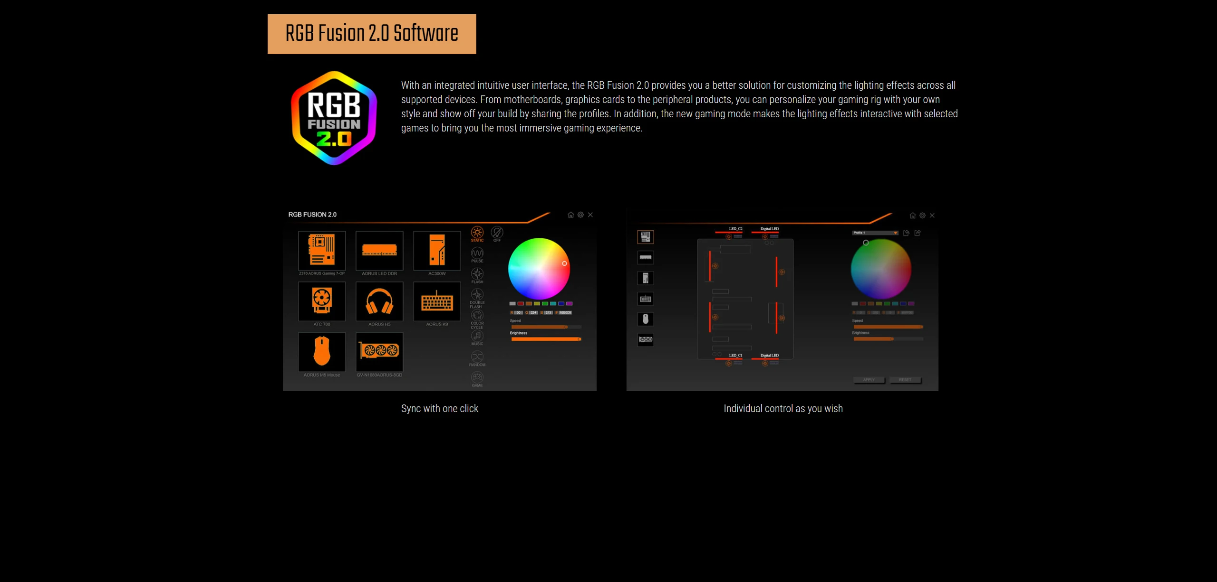Image resolution: width=1217 pixels, height=582 pixels.
Task: Click the Brightness slider in the sync window
Action: (x=546, y=339)
